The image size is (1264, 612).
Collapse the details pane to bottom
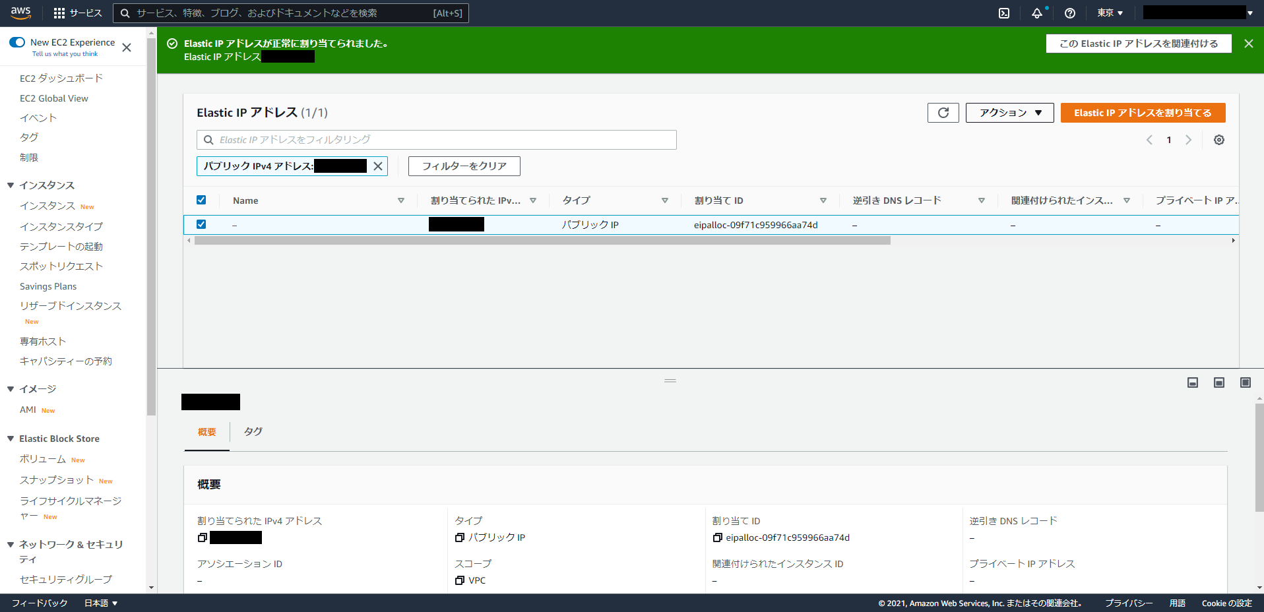coord(1193,382)
